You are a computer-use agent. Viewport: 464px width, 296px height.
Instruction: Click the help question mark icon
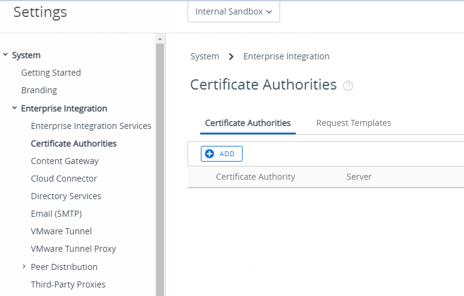[x=348, y=86]
